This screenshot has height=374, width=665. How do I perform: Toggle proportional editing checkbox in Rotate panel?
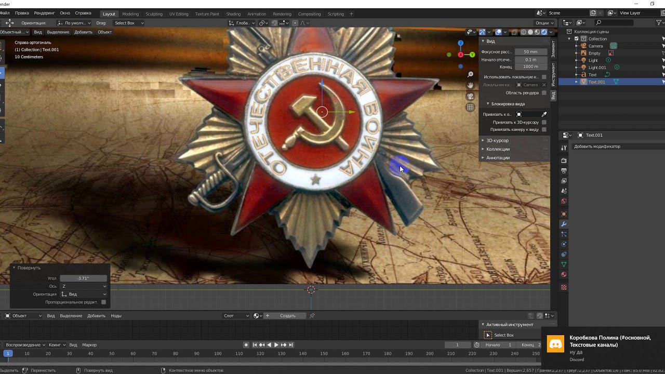104,302
